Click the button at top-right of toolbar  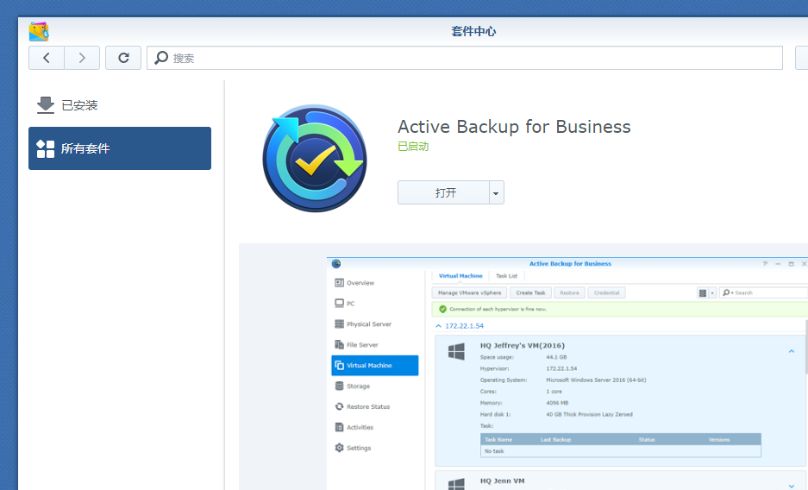click(802, 58)
